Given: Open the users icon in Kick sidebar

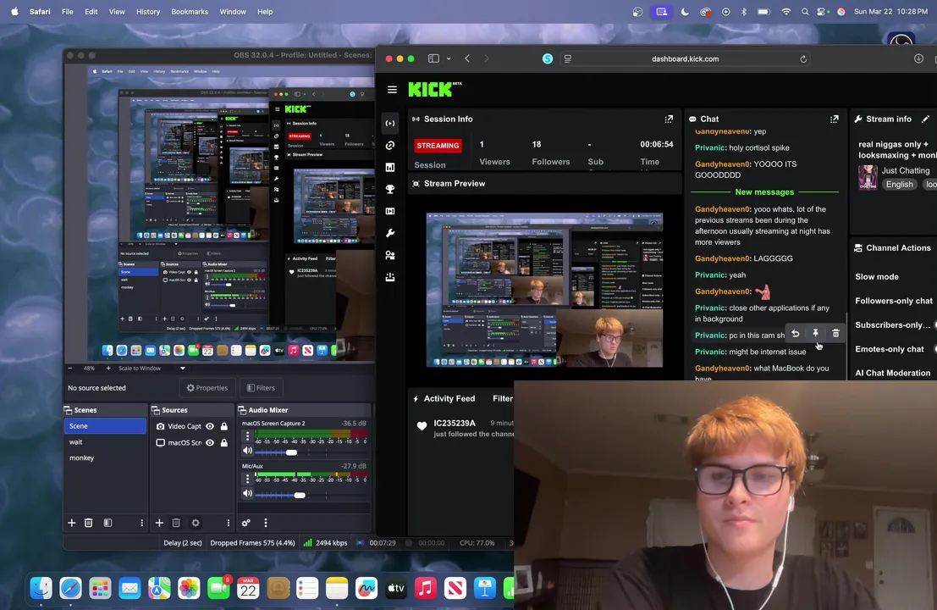Looking at the screenshot, I should pos(390,255).
